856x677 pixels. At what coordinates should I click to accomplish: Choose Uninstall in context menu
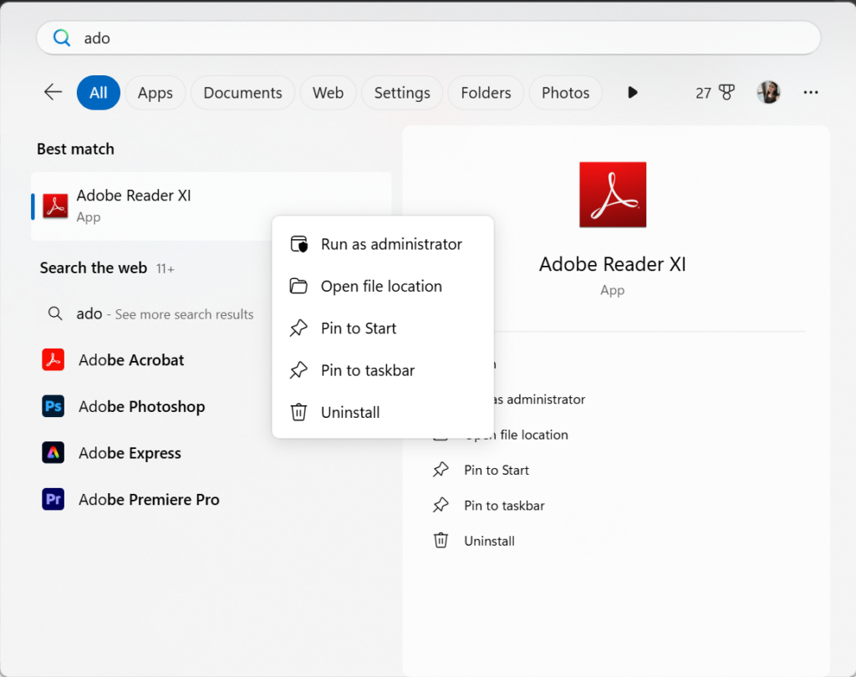(383, 412)
